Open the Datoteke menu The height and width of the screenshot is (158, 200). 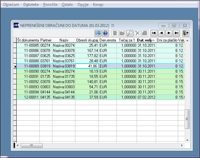[x=31, y=5]
